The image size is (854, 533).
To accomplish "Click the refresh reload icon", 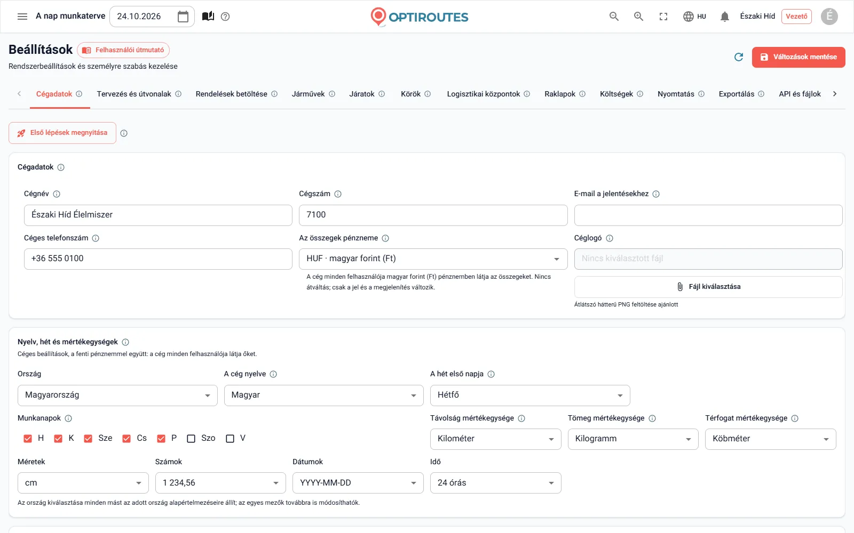I will (739, 57).
